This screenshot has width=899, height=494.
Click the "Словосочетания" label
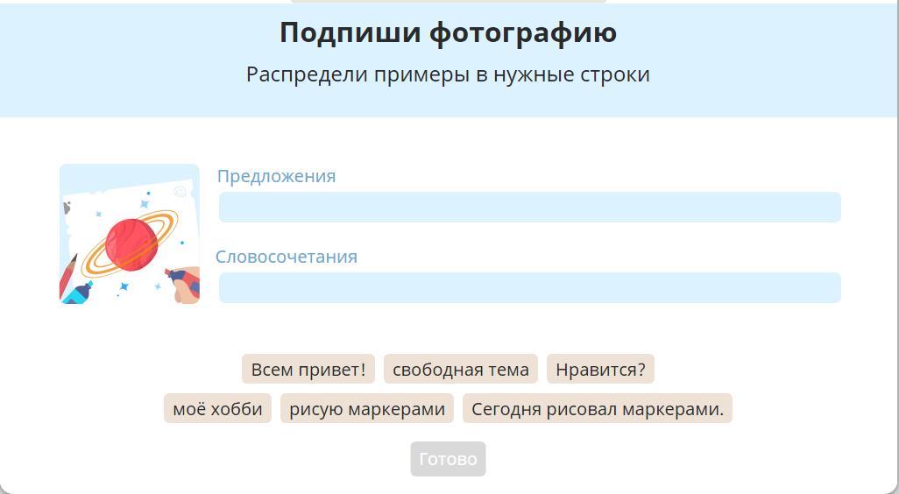(x=287, y=257)
